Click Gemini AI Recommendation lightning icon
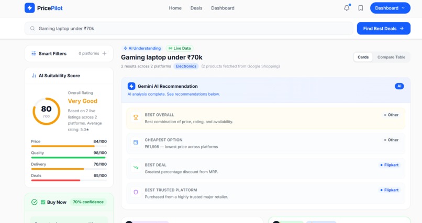422x223 pixels. coord(131,86)
